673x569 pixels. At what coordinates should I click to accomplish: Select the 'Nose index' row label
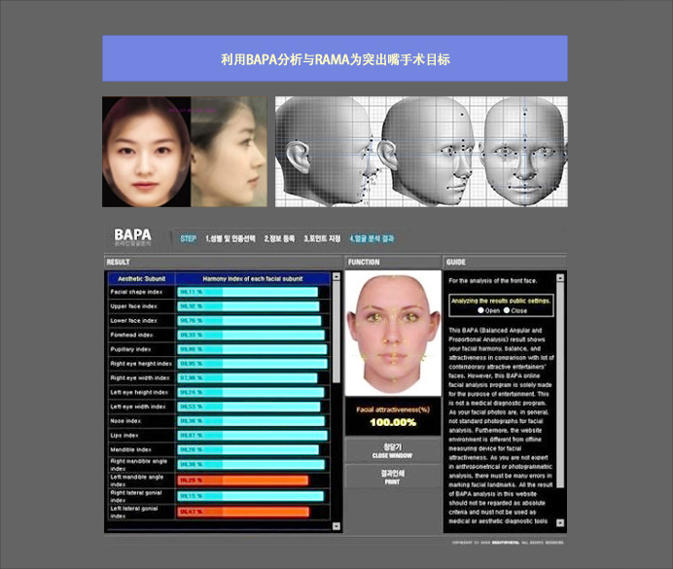pyautogui.click(x=125, y=421)
